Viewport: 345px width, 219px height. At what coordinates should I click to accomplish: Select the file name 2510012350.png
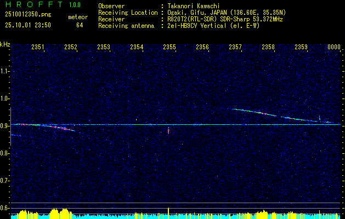tap(28, 15)
